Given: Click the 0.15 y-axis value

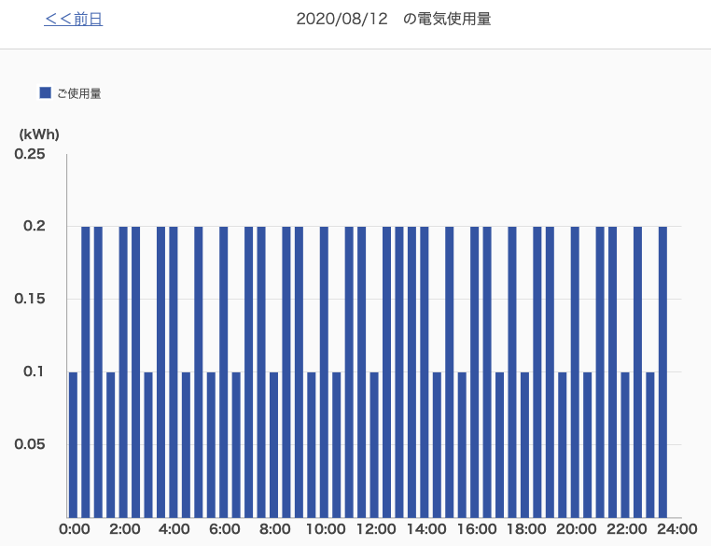Looking at the screenshot, I should [x=30, y=299].
